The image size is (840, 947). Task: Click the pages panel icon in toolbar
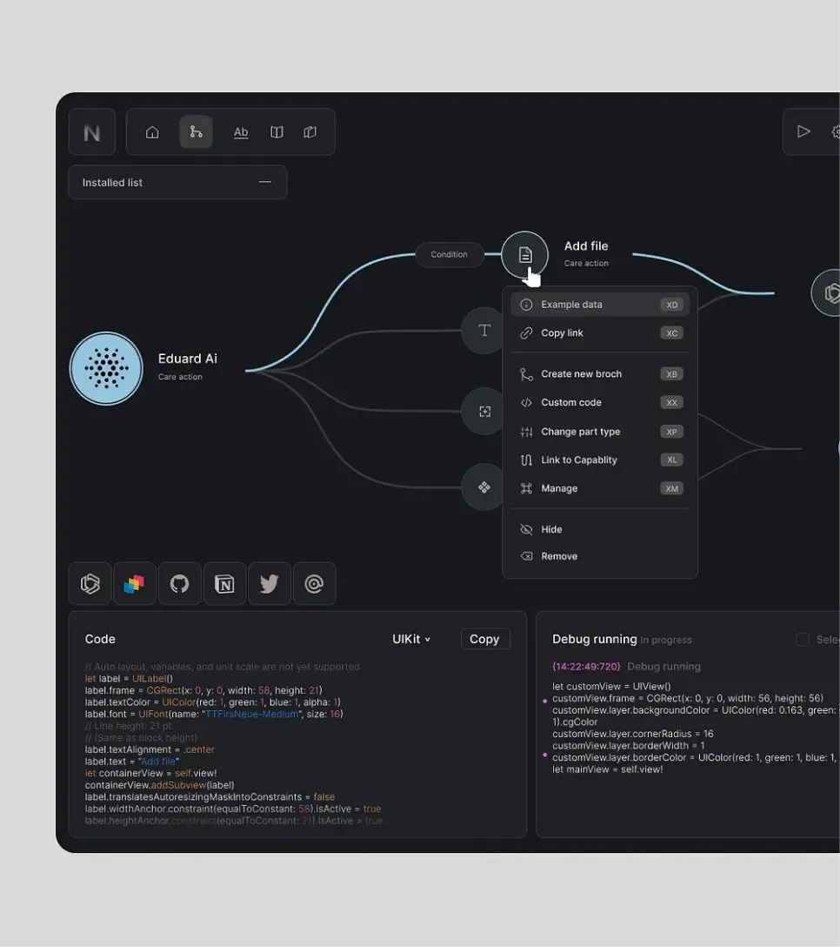tap(310, 132)
